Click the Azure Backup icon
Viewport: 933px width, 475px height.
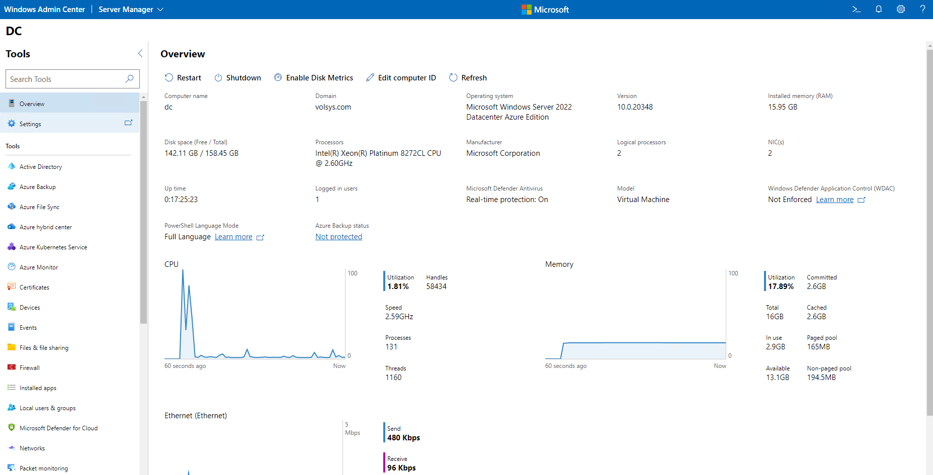tap(12, 186)
